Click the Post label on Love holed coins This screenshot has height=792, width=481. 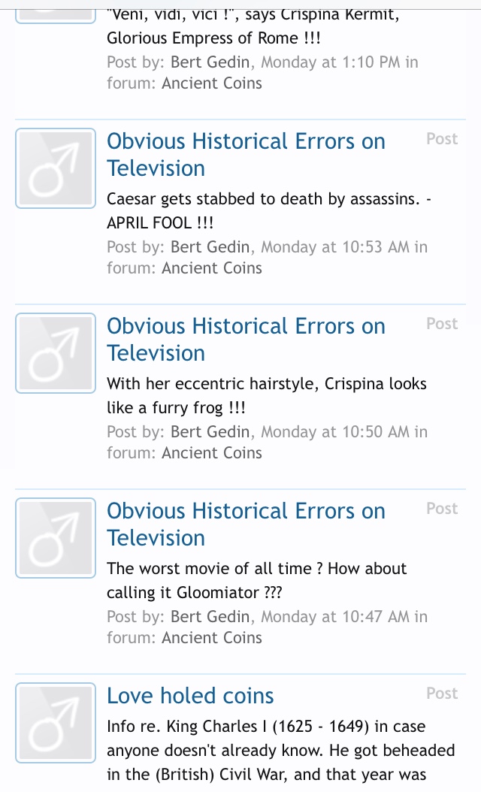point(442,694)
